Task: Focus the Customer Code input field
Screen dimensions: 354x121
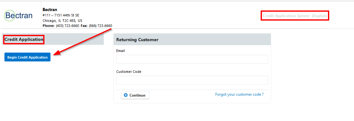Action: [192, 80]
